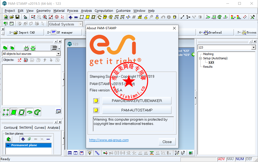Viewport: 258px width, 162px height.
Task: Click the add-box icon beside Objects label
Action: [26, 60]
